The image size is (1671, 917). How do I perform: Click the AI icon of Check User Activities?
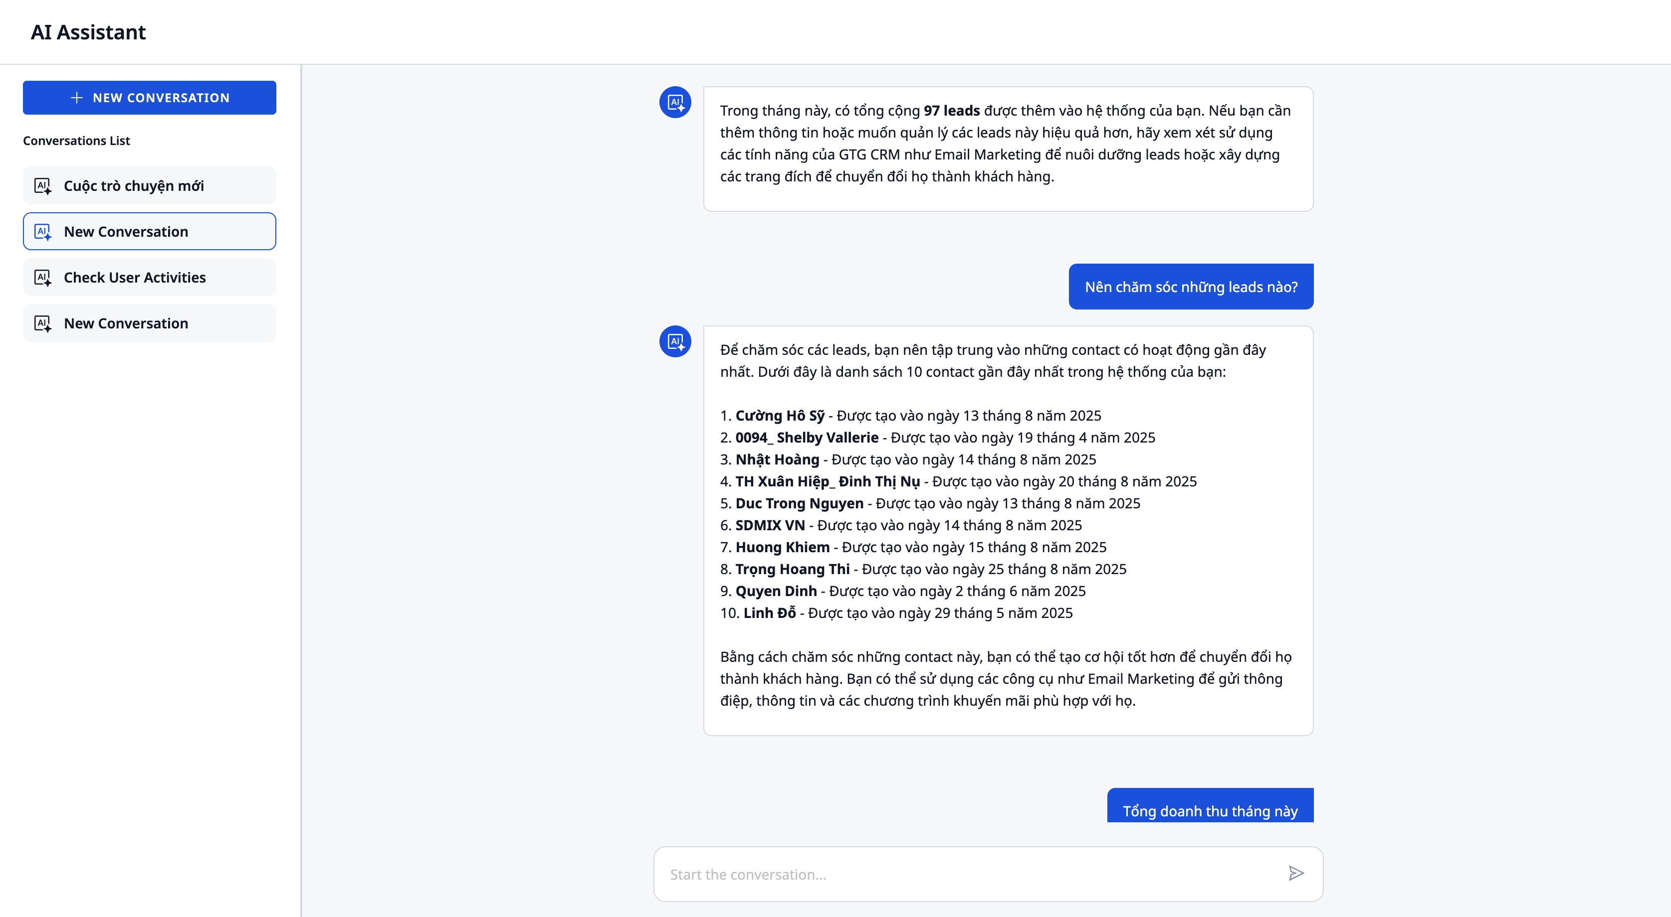click(43, 278)
